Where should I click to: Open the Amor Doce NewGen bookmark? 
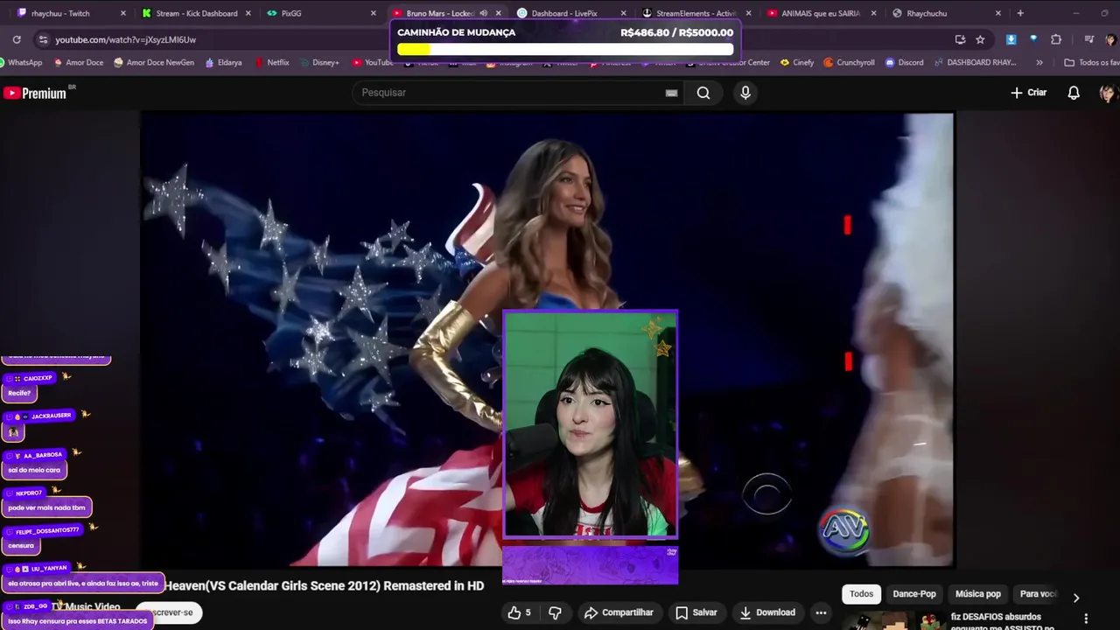(154, 62)
